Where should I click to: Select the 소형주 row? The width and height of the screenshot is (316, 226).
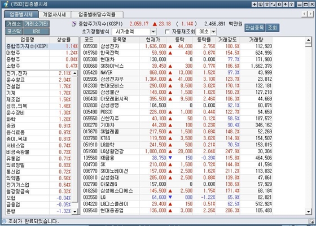[42, 66]
